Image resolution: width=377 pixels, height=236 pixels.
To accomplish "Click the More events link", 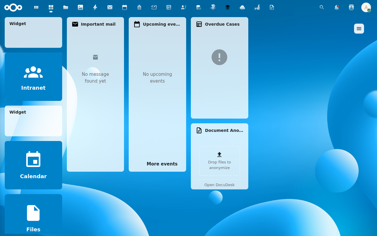I will [162, 164].
